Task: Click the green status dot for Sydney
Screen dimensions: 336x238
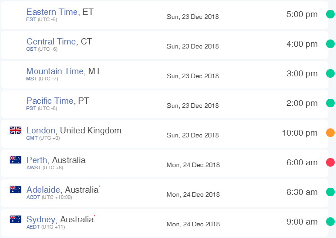Action: pyautogui.click(x=330, y=221)
